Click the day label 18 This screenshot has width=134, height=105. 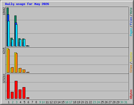click(x=75, y=102)
